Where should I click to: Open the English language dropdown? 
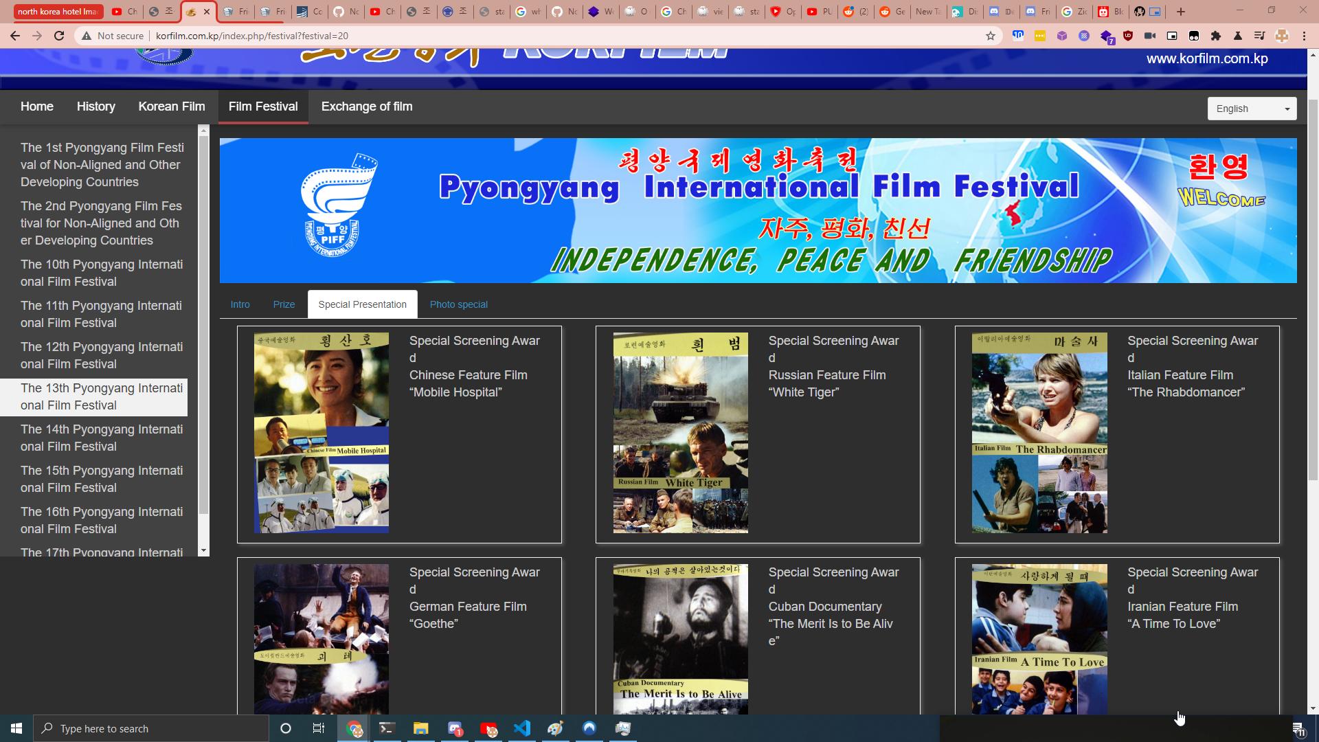pyautogui.click(x=1252, y=109)
